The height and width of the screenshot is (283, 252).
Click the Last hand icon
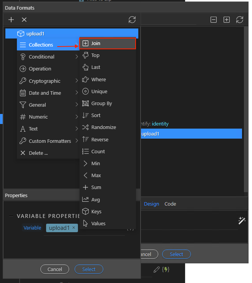pyautogui.click(x=85, y=67)
